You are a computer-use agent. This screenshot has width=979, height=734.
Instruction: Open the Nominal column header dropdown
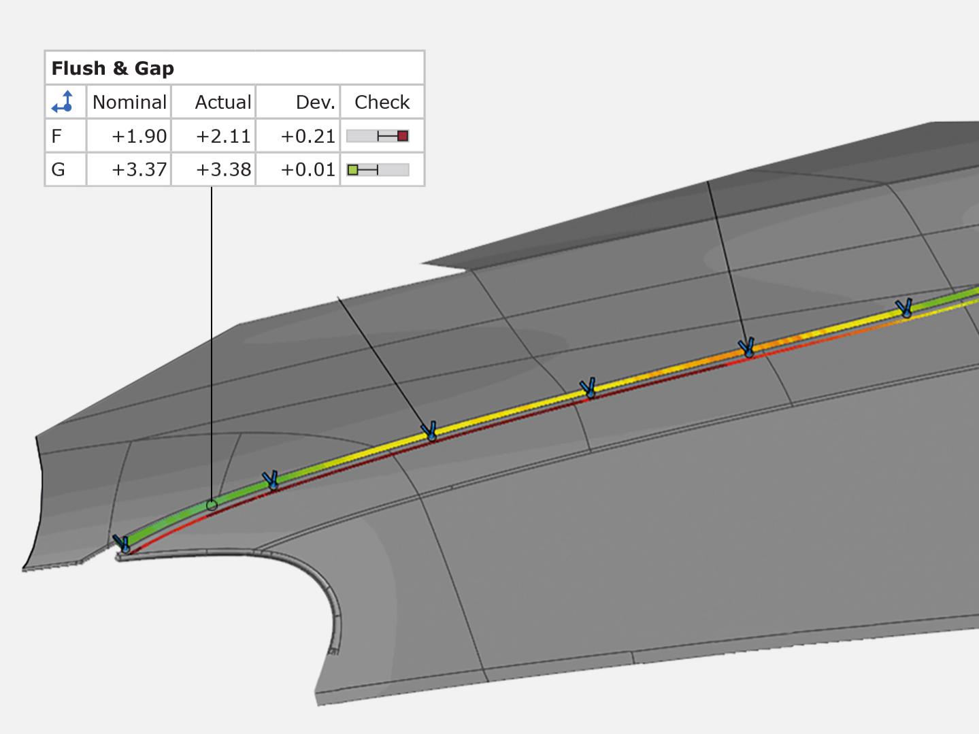(x=129, y=101)
